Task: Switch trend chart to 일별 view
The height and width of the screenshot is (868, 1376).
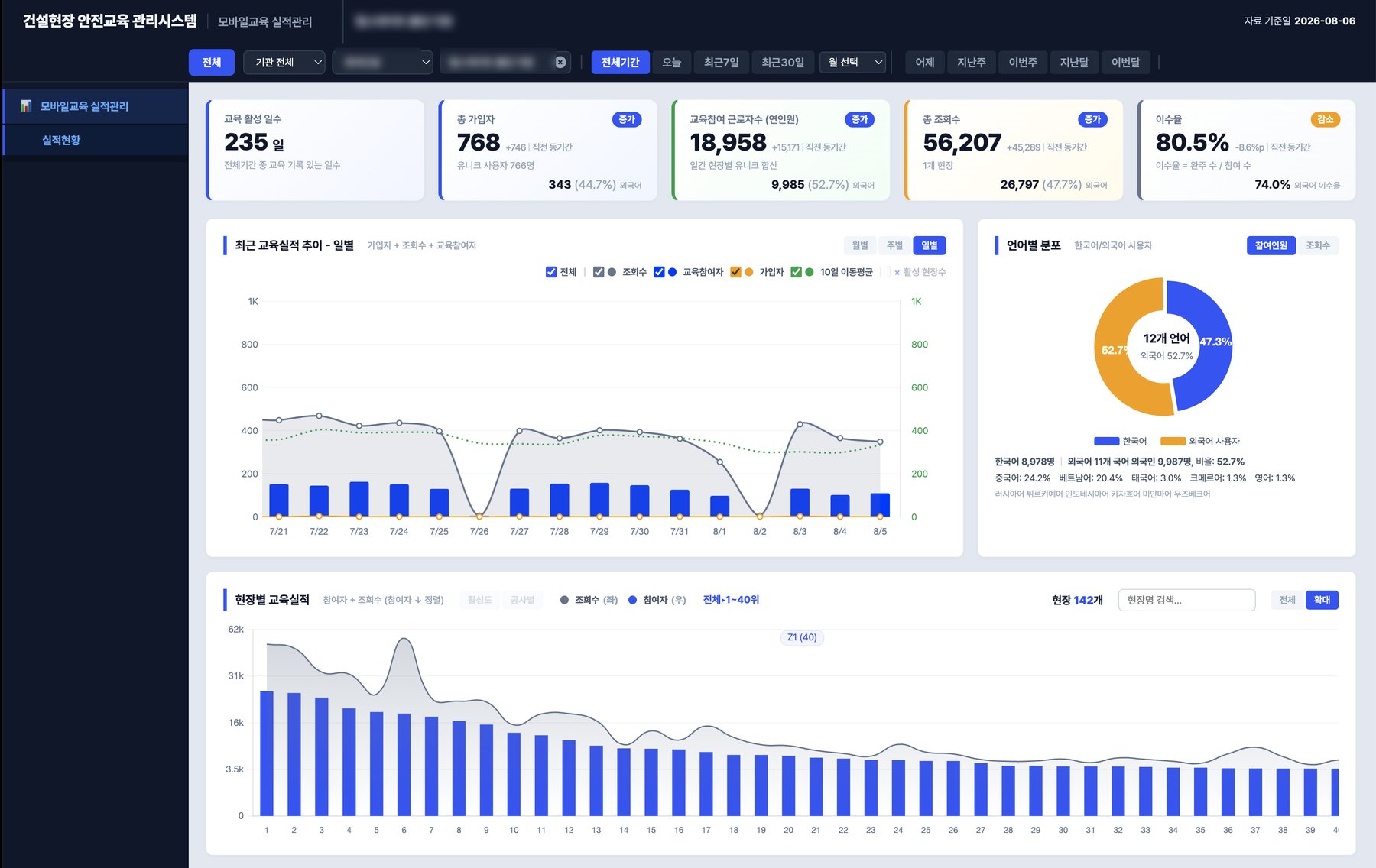Action: click(x=930, y=245)
